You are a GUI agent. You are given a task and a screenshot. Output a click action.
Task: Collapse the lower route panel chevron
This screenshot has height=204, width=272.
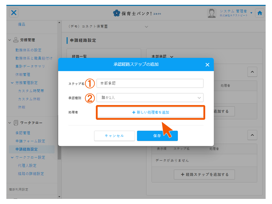pyautogui.click(x=252, y=135)
